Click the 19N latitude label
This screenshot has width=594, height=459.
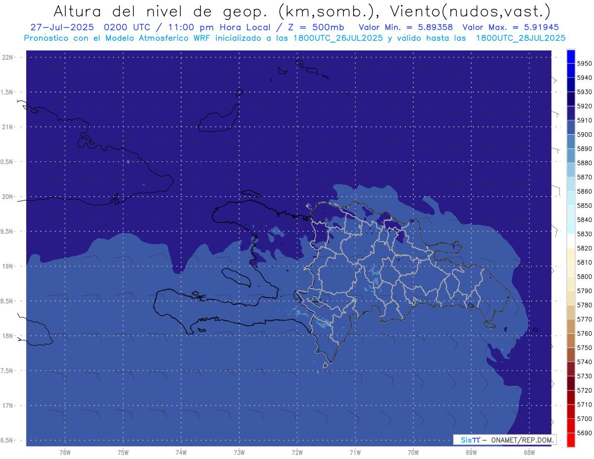(7, 266)
